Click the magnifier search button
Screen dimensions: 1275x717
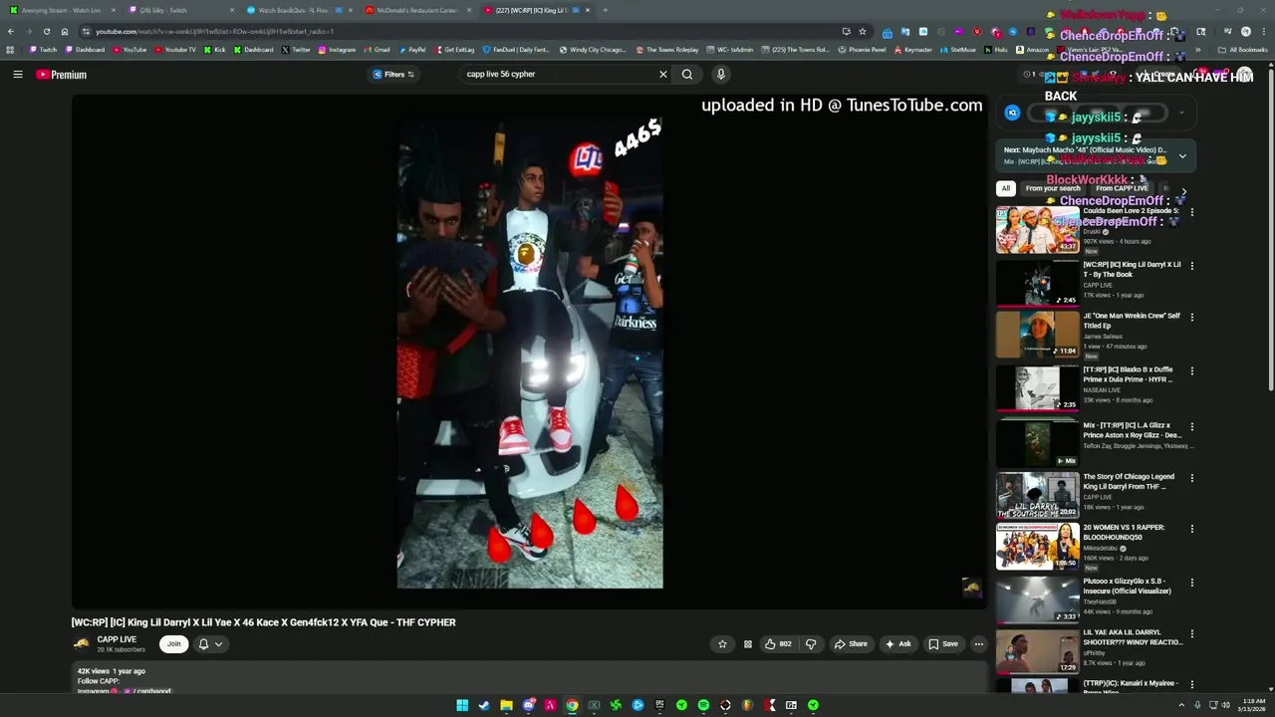[687, 74]
